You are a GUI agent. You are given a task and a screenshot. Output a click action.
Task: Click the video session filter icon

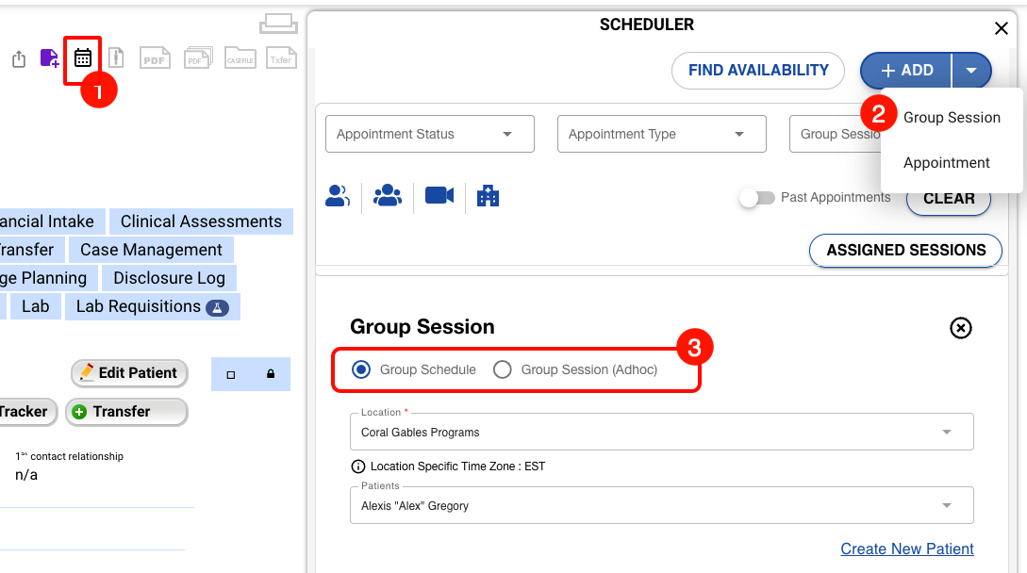pyautogui.click(x=438, y=196)
